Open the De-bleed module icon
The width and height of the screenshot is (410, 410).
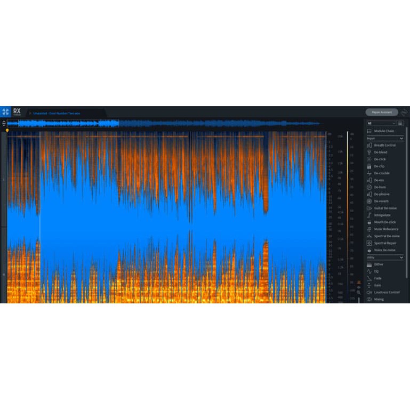click(369, 152)
